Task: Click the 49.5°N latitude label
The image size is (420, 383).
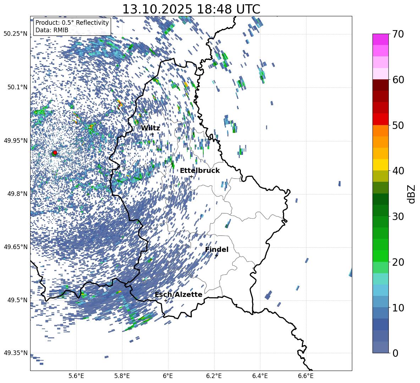Action: 17,300
